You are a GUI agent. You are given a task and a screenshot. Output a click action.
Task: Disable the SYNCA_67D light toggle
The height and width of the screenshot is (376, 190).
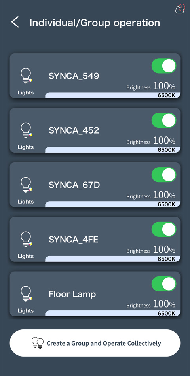pos(164,175)
